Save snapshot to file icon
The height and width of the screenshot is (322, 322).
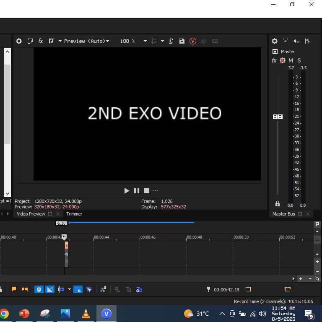tap(182, 41)
